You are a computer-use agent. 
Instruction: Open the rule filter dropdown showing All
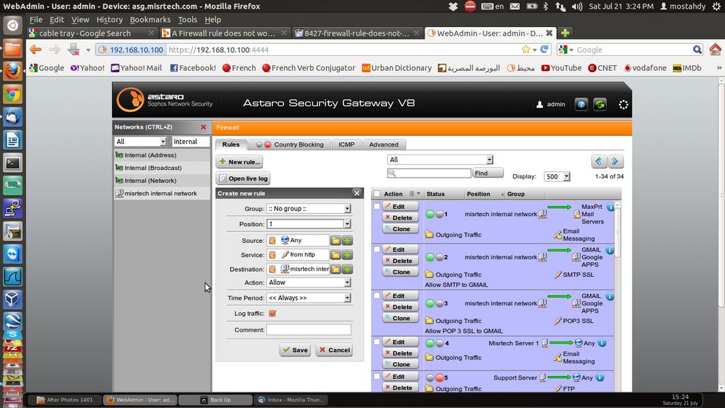(440, 159)
